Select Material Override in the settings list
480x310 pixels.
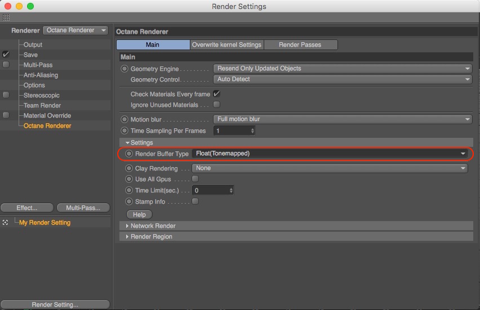pyautogui.click(x=47, y=115)
